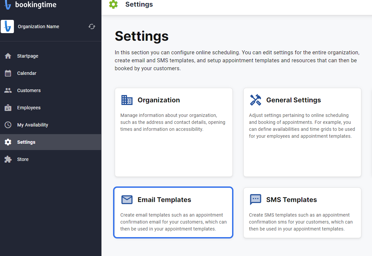Click the large Settings page heading
Image resolution: width=372 pixels, height=256 pixels.
(x=142, y=36)
